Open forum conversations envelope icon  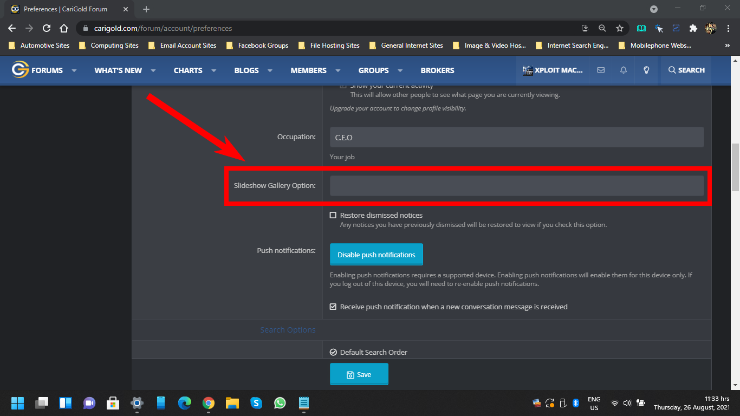601,70
